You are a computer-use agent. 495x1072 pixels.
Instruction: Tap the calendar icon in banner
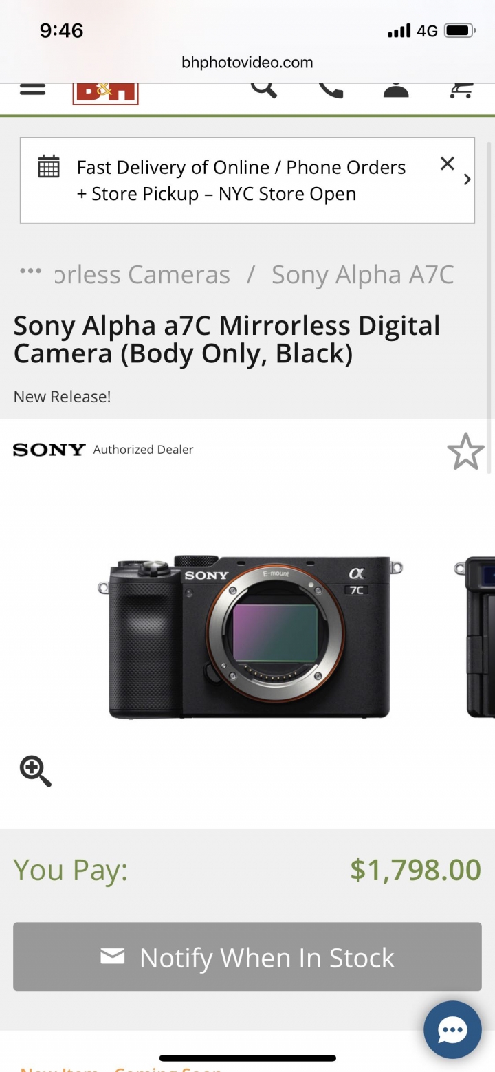(48, 167)
